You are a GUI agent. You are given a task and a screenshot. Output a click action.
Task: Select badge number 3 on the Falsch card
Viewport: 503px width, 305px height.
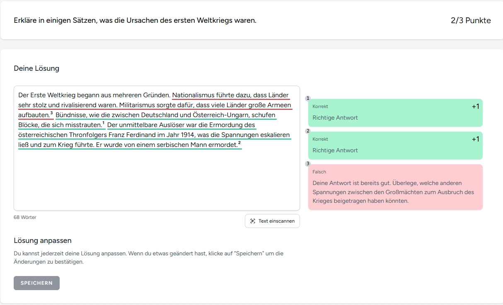tap(307, 164)
